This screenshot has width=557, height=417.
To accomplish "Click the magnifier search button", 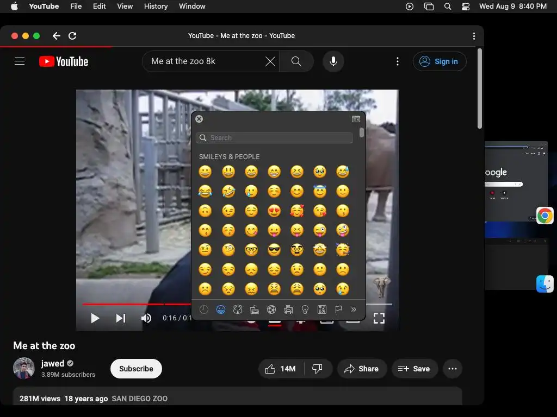I will [296, 61].
